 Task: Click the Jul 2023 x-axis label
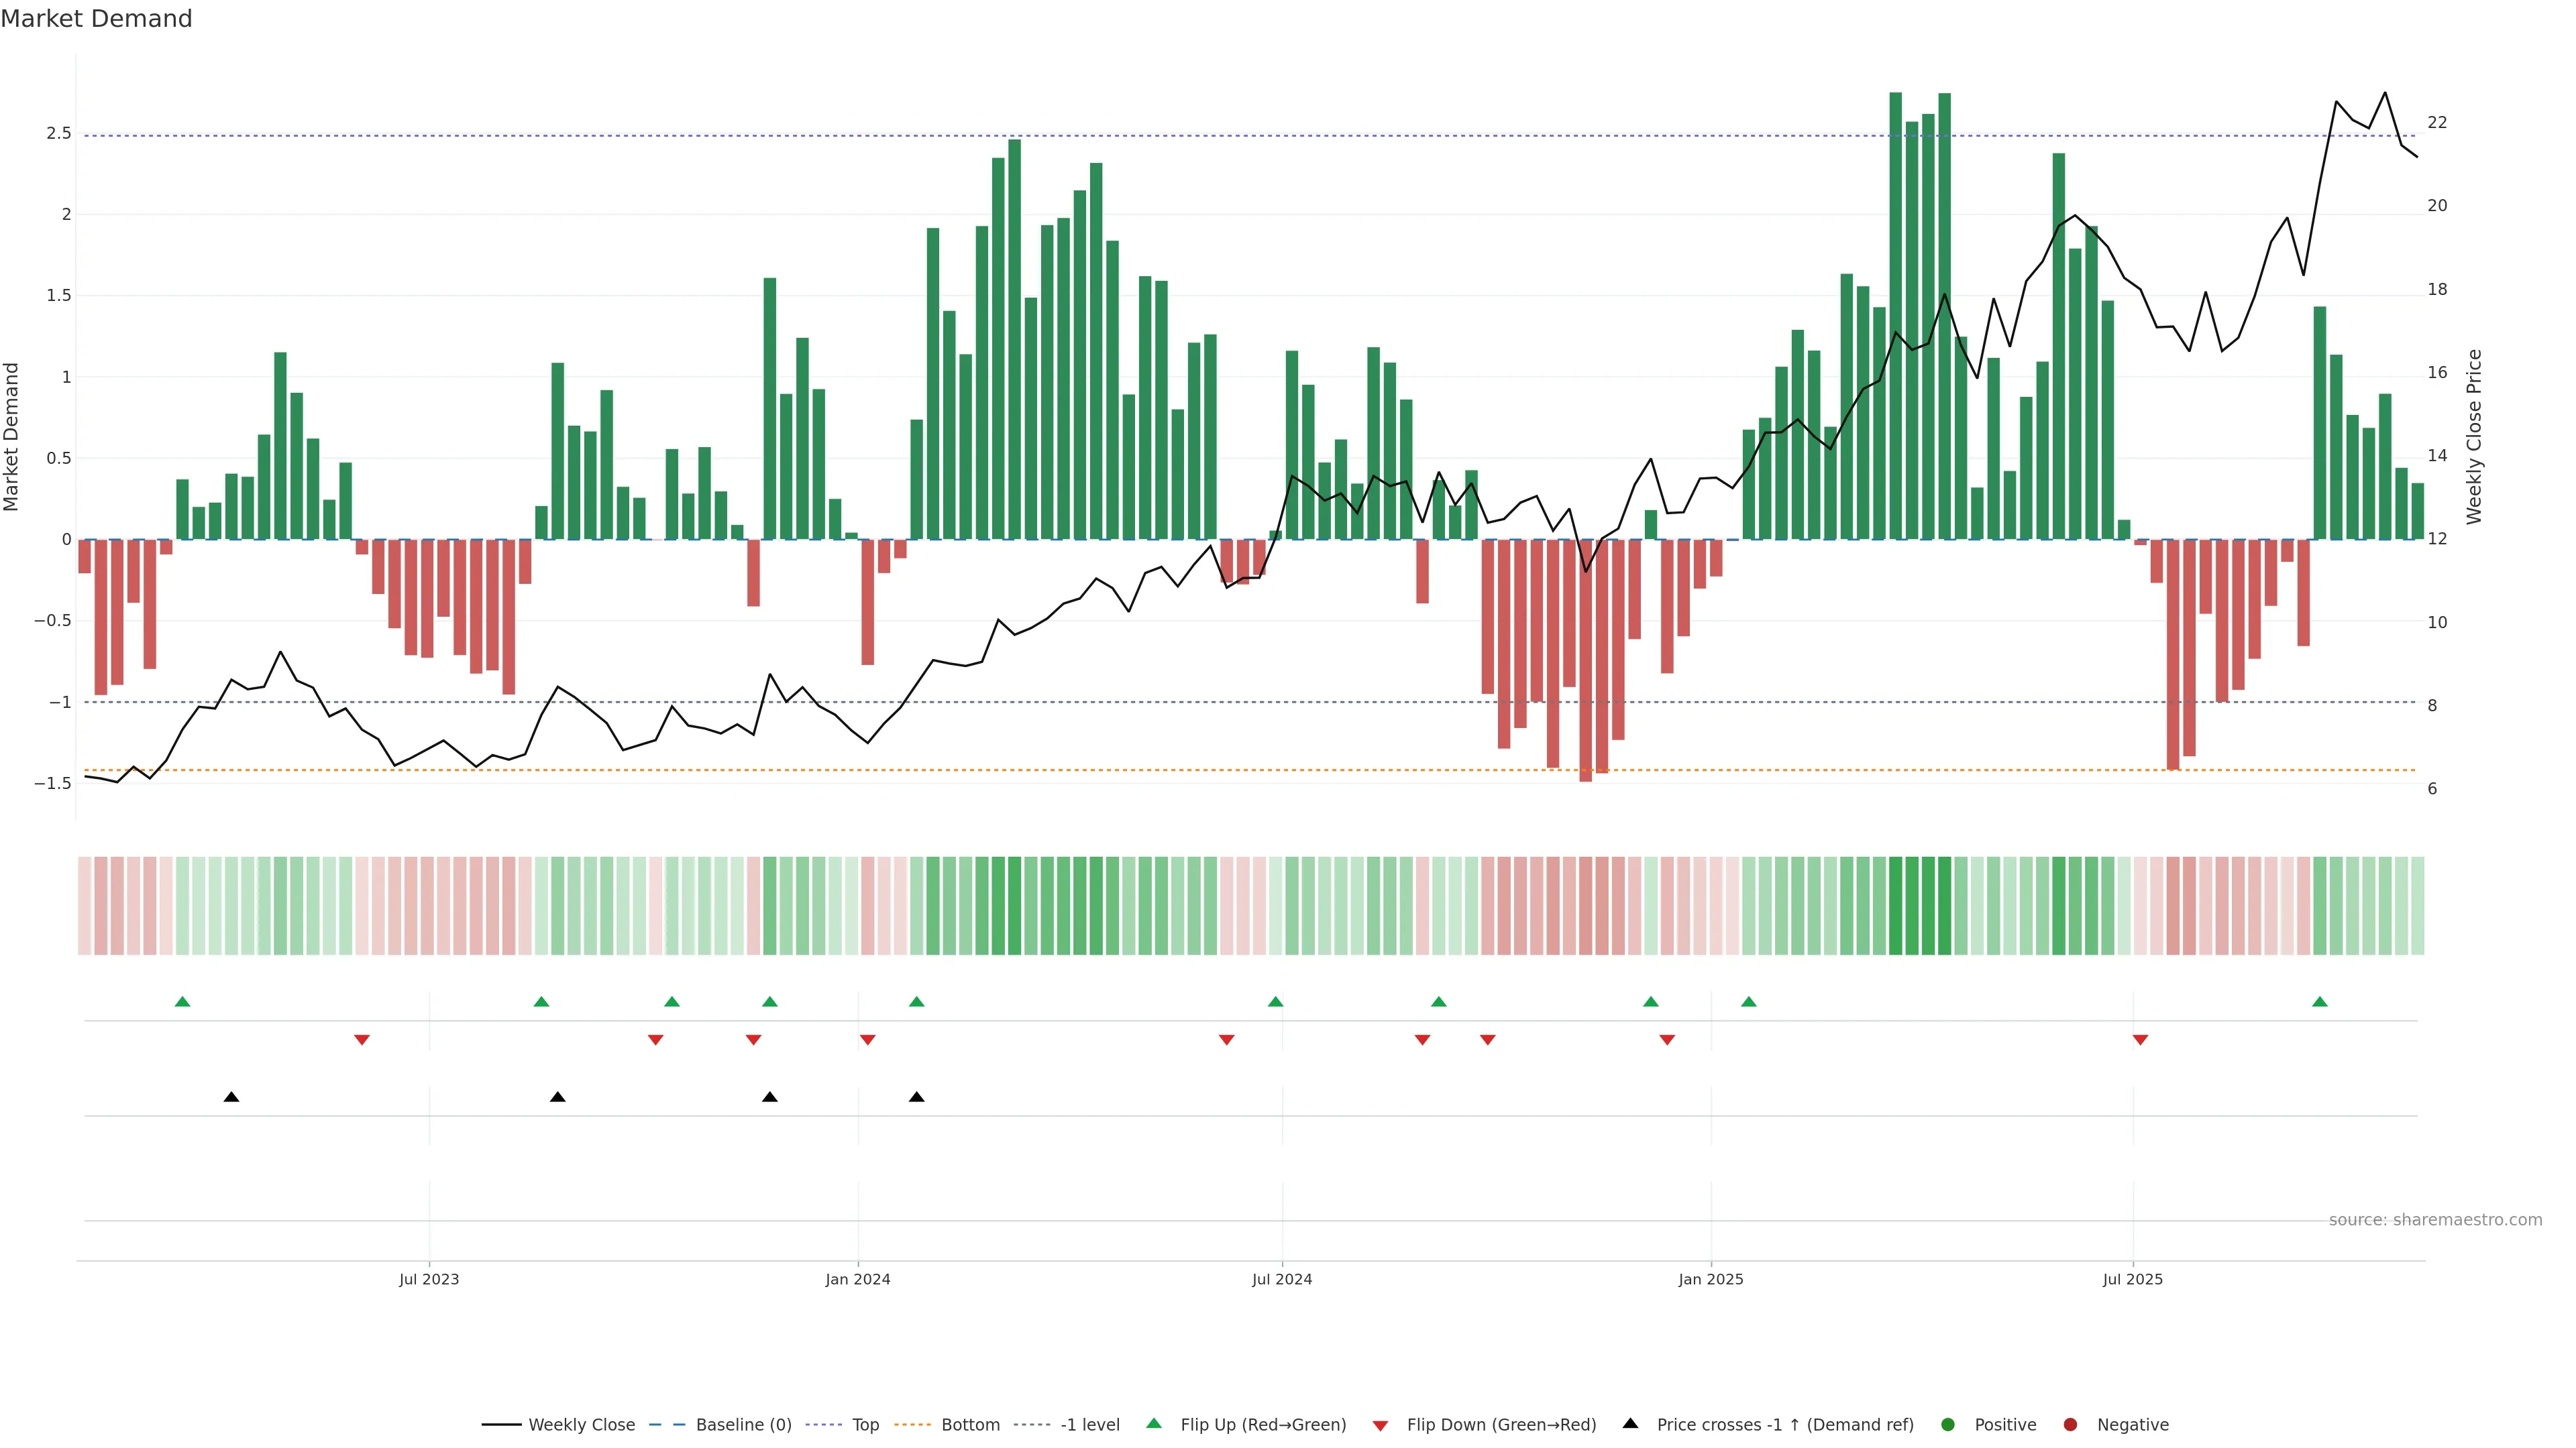coord(429,1279)
